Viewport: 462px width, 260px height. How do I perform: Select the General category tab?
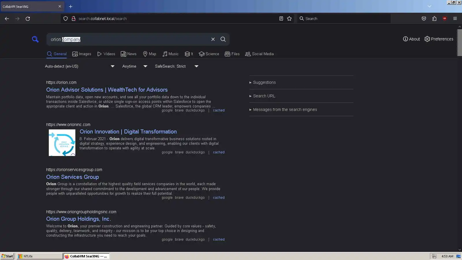[57, 54]
